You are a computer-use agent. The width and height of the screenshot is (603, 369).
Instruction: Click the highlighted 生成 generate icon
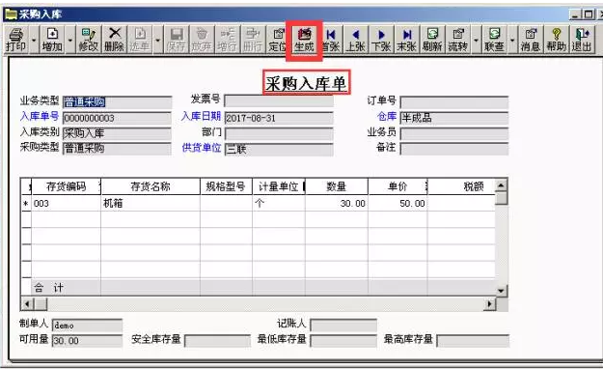[x=304, y=40]
